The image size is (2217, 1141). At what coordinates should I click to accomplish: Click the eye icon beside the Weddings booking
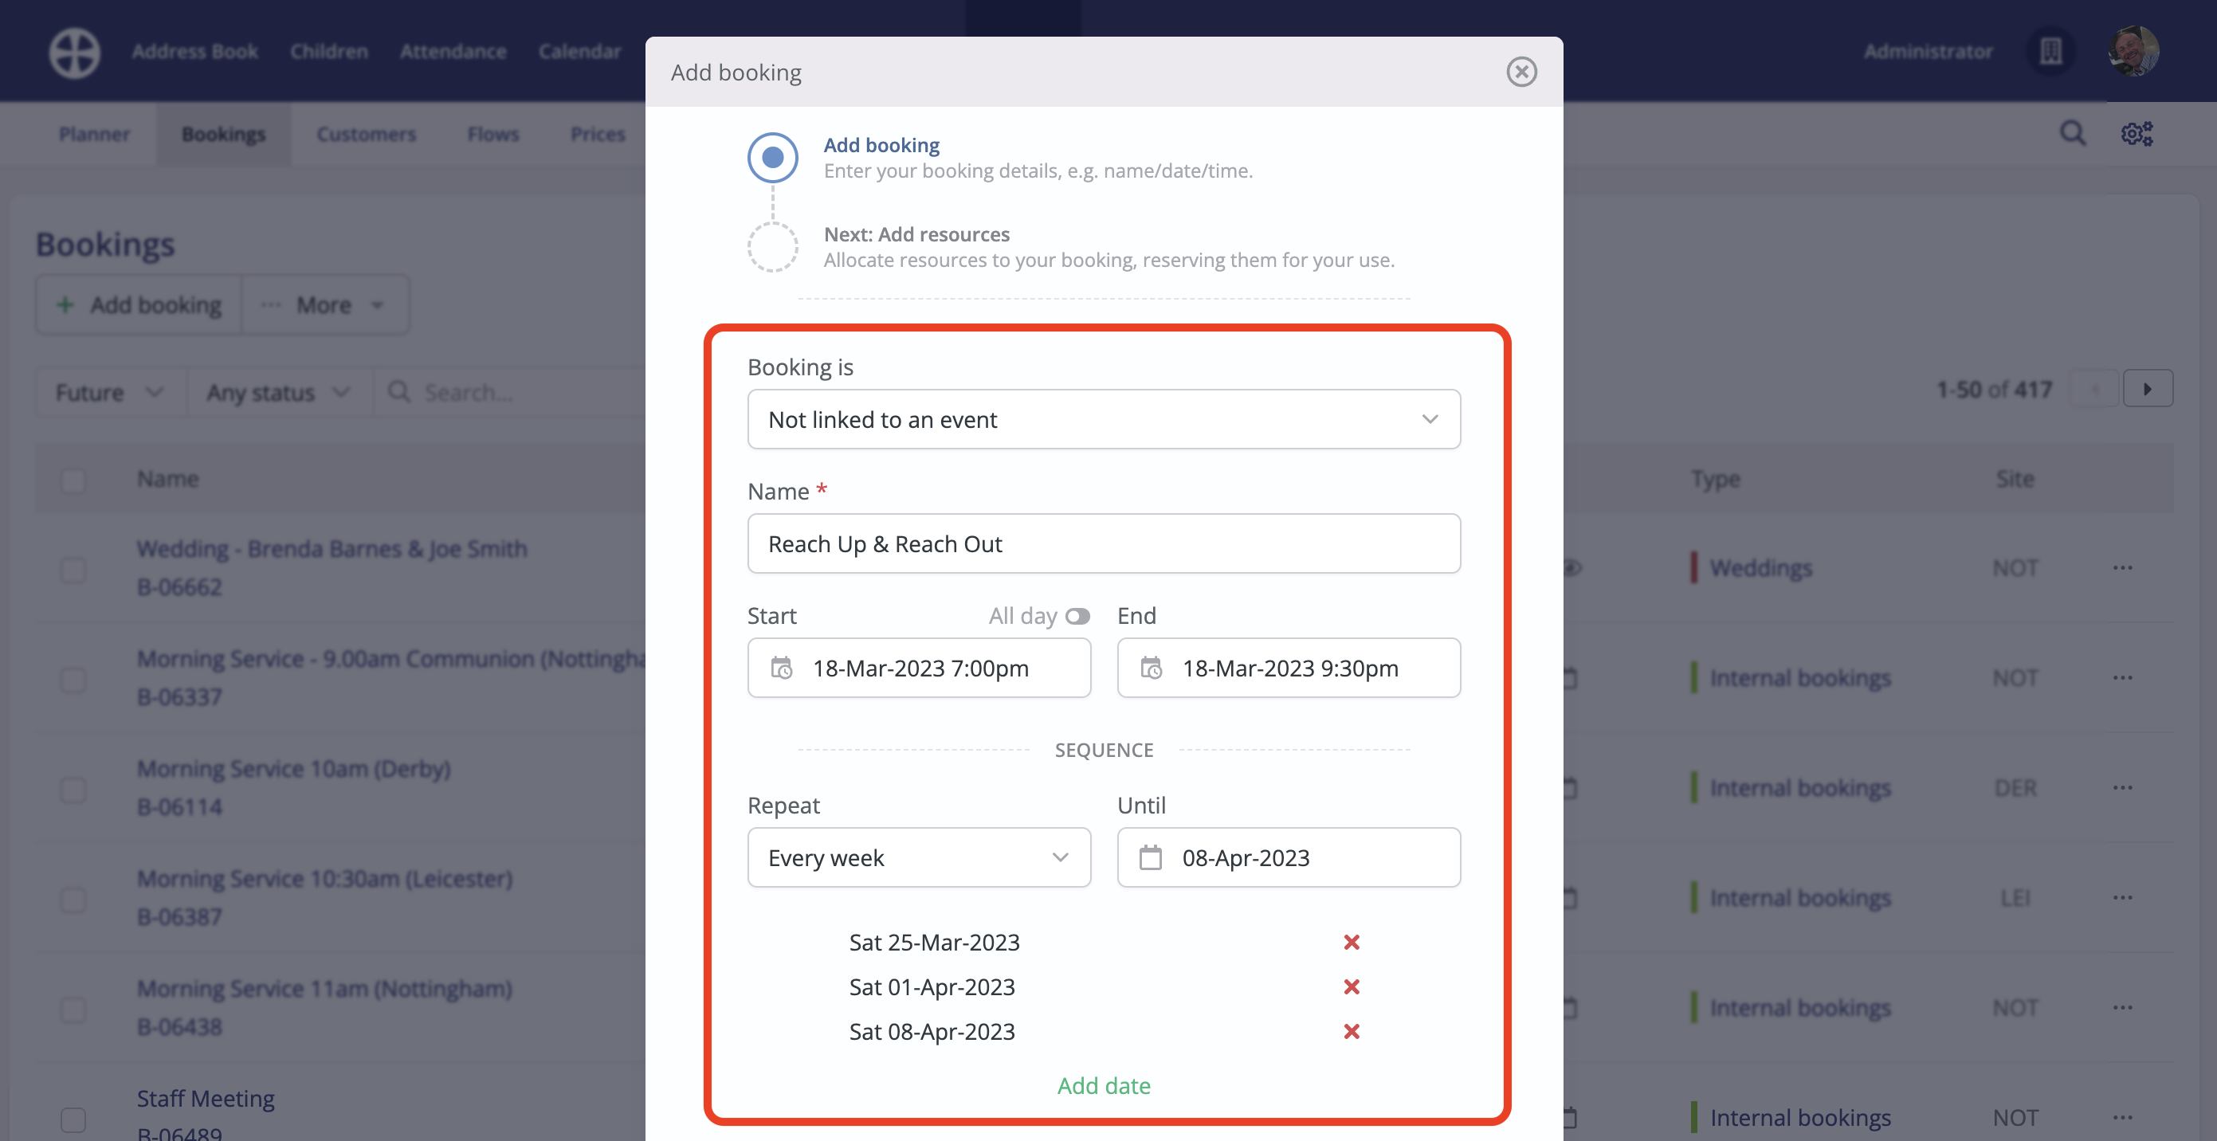pyautogui.click(x=1575, y=568)
